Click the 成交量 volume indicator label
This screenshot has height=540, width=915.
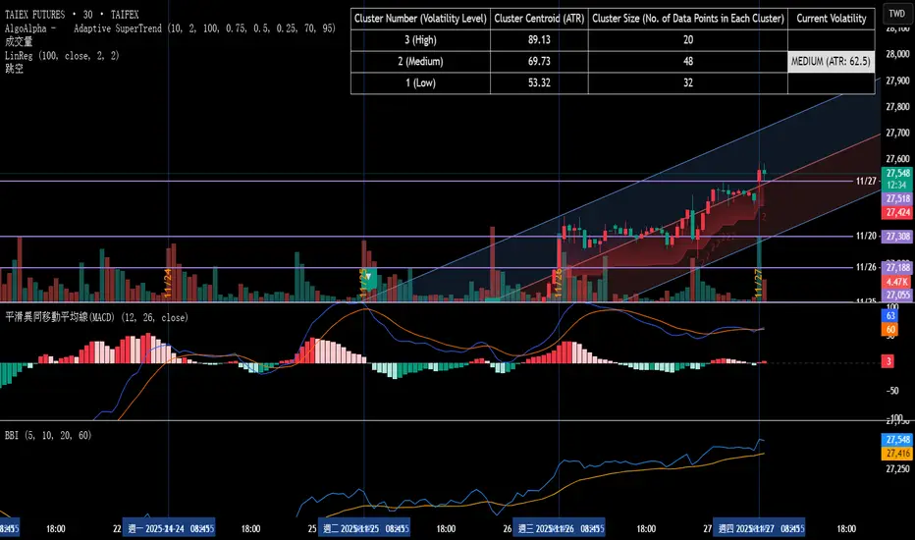tap(17, 43)
